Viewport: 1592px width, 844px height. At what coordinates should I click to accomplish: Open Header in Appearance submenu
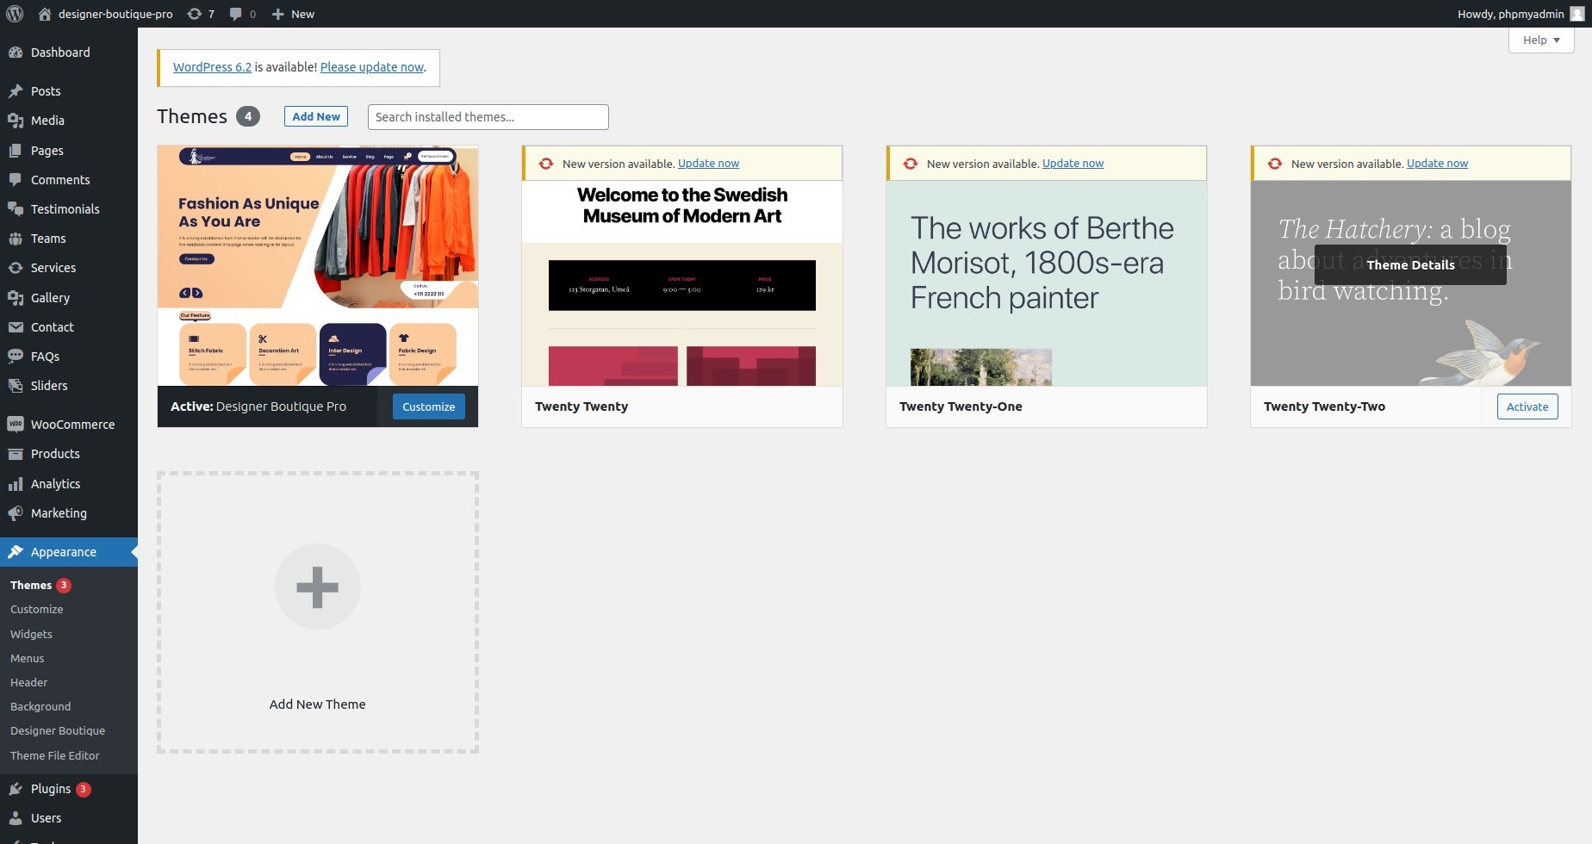(29, 682)
